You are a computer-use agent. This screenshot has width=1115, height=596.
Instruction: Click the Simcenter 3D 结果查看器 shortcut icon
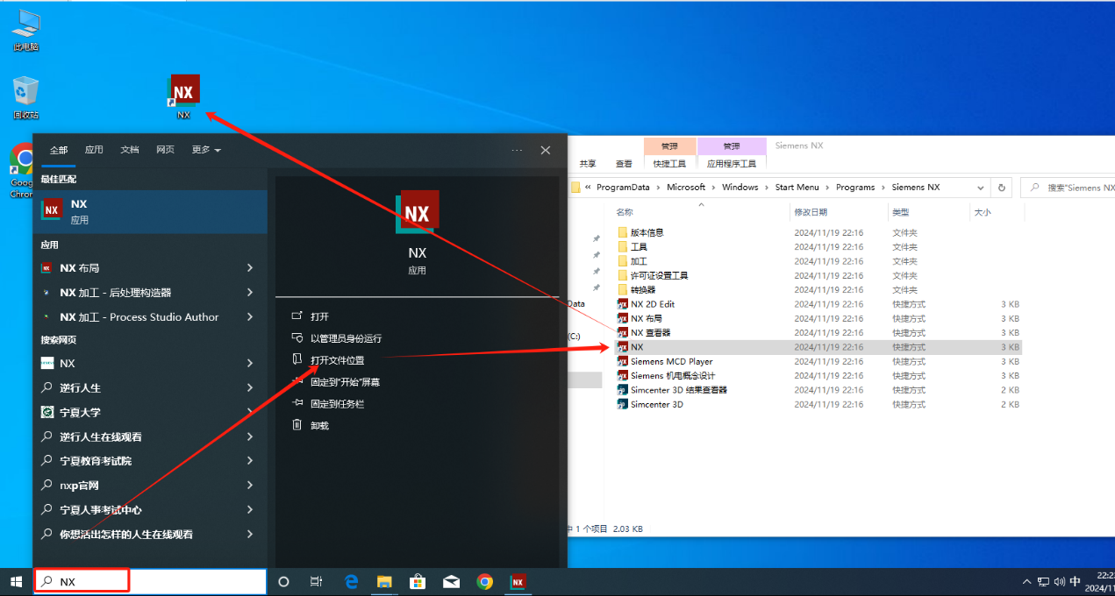coord(623,390)
